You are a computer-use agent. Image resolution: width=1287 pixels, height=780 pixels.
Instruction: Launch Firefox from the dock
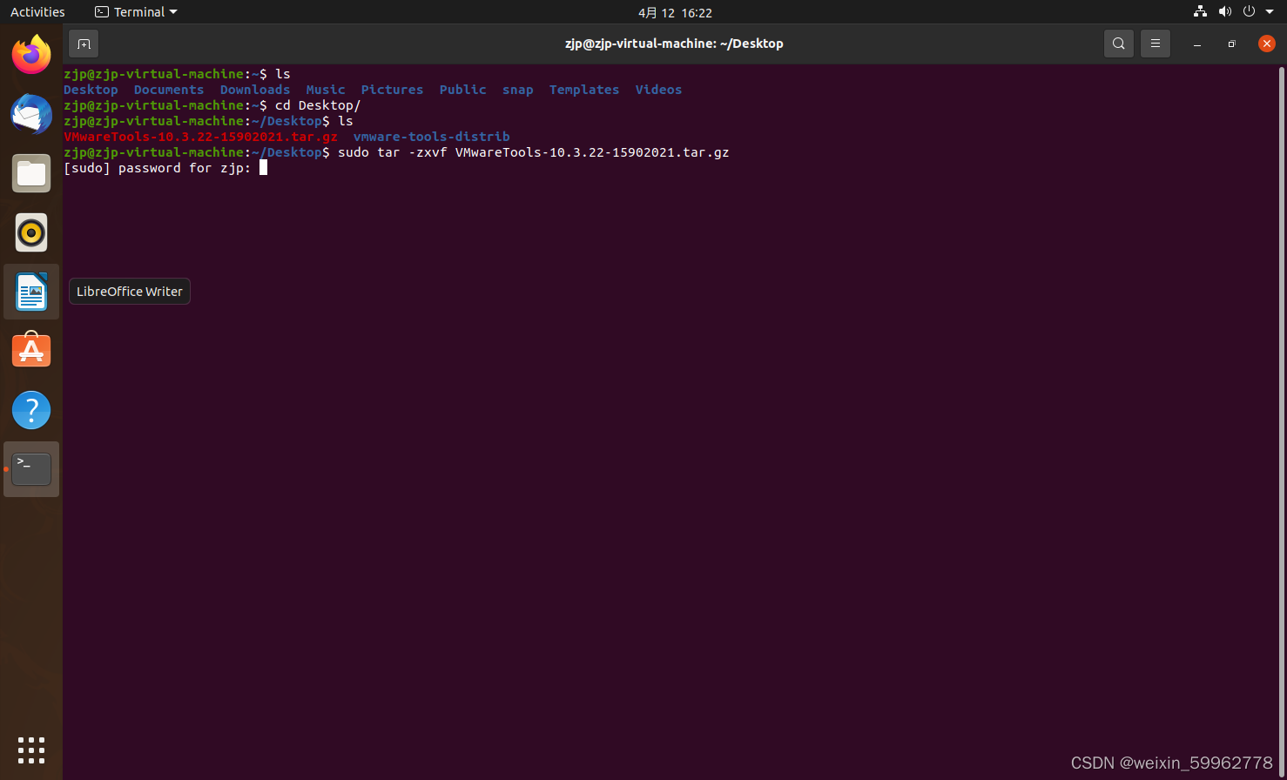tap(31, 56)
